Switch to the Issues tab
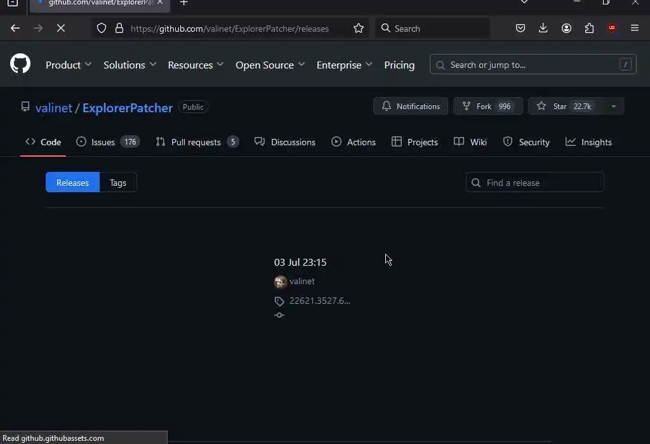The width and height of the screenshot is (650, 444). [108, 142]
